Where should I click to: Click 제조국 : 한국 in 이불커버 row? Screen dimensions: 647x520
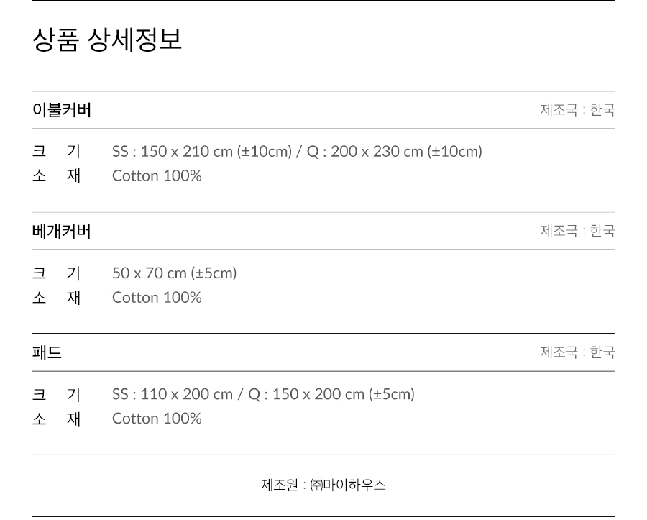click(x=577, y=110)
